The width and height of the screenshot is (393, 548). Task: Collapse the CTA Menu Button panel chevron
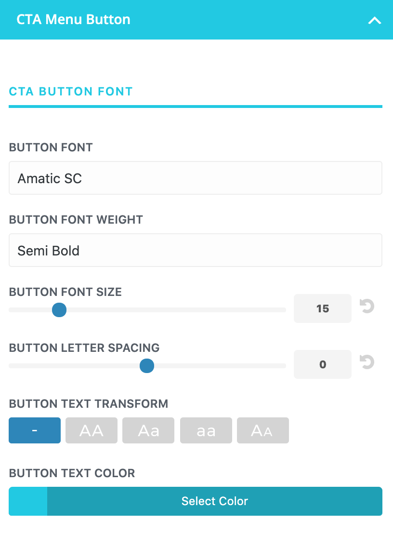[x=375, y=21]
